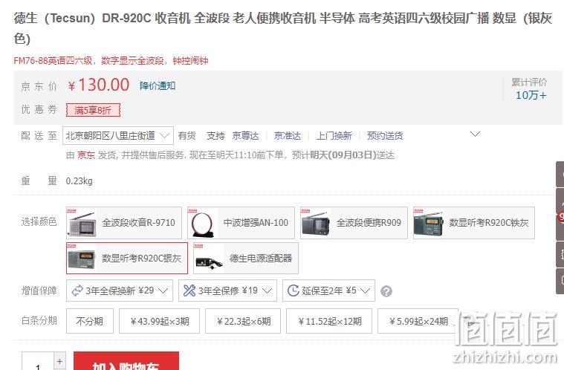This screenshot has width=564, height=370.
Task: Open the 10万+ cumulative reviews
Action: pyautogui.click(x=531, y=95)
